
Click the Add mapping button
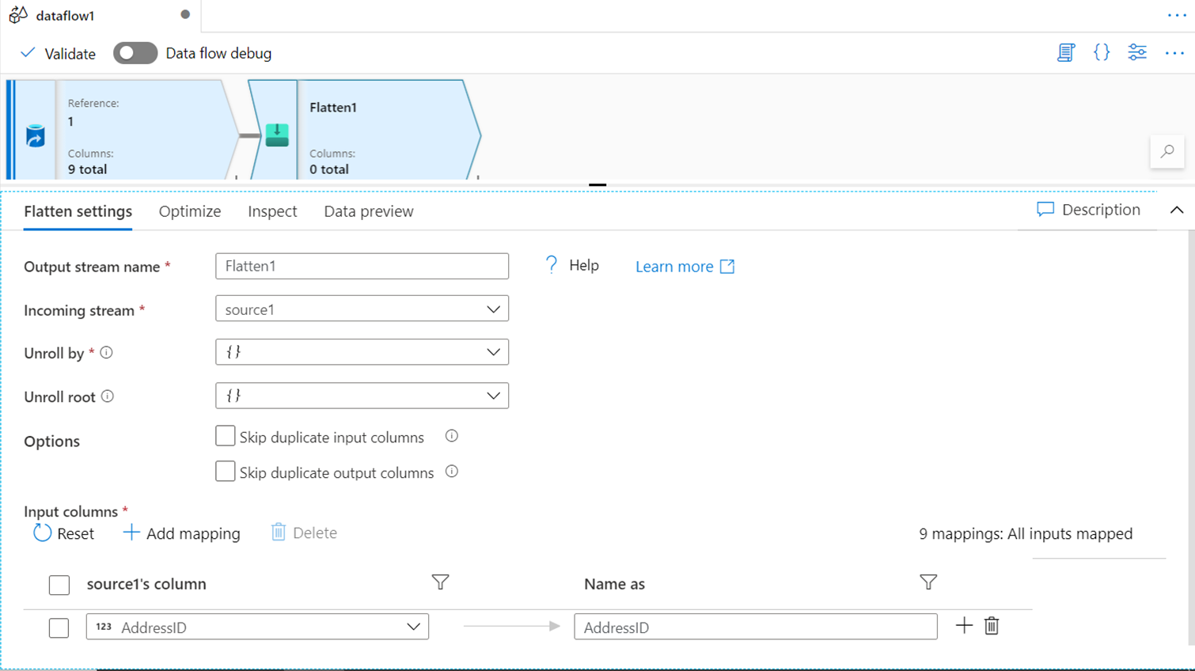[x=182, y=533]
